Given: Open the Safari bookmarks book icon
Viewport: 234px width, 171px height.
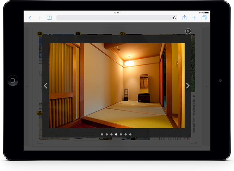Looking at the screenshot, I should point(49,18).
